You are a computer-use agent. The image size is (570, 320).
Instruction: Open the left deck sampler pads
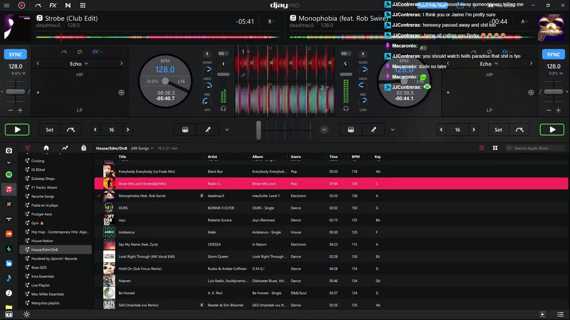(185, 130)
